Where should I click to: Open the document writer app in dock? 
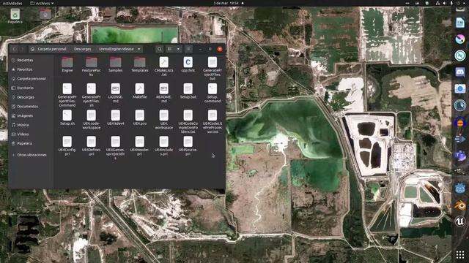tap(460, 23)
